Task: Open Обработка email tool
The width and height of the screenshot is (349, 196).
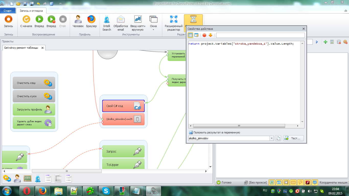Action: tap(121, 19)
